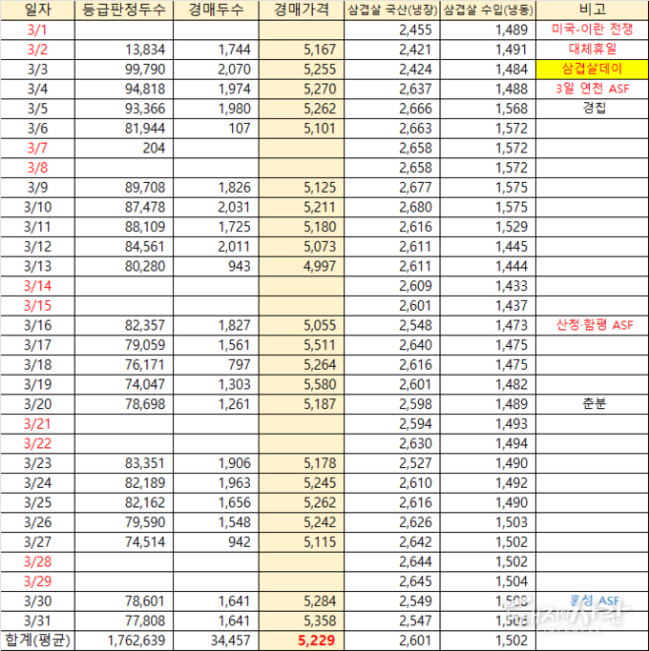
Task: Select the 대체휴일 note cell
Action: [592, 50]
